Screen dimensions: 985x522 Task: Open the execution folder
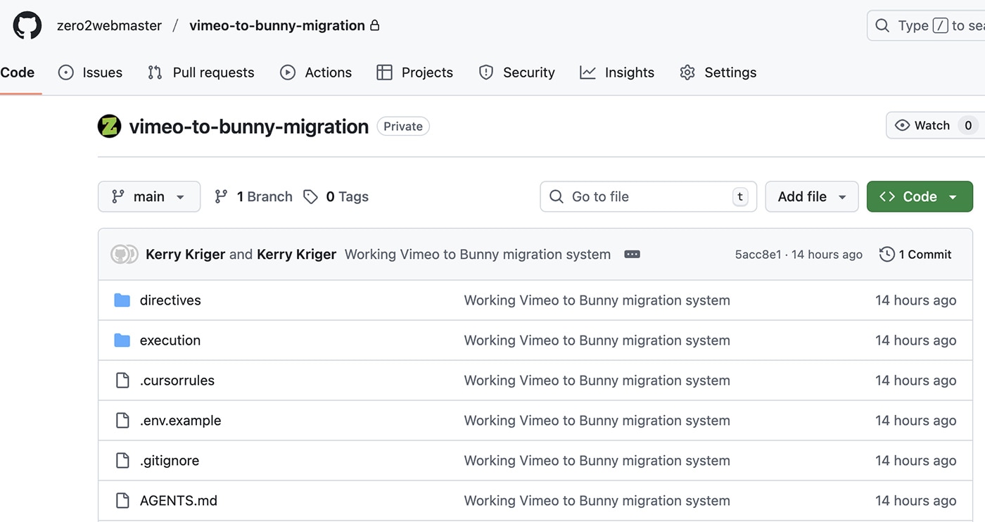coord(170,340)
